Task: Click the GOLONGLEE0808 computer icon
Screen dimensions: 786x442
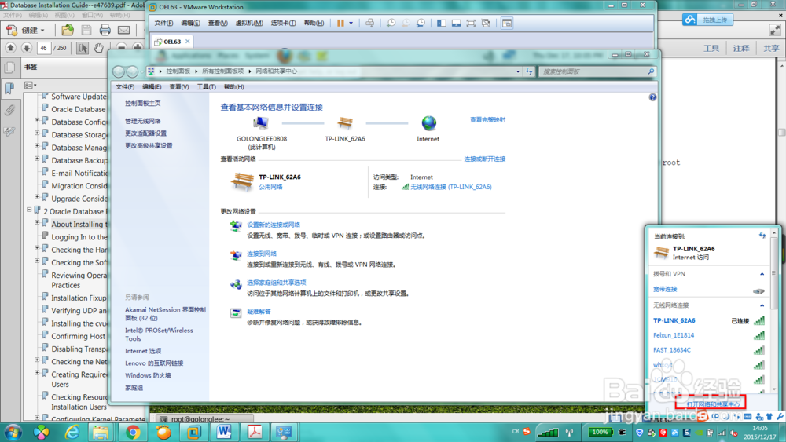Action: pos(261,122)
